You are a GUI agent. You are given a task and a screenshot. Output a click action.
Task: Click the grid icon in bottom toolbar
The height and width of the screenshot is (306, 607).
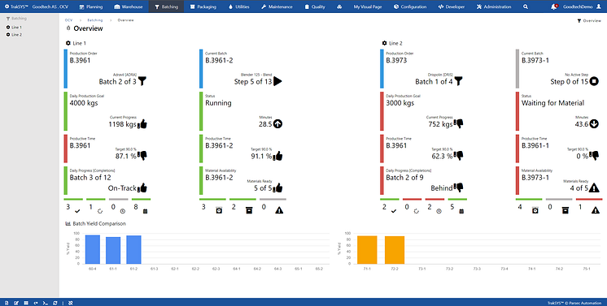coord(26,304)
